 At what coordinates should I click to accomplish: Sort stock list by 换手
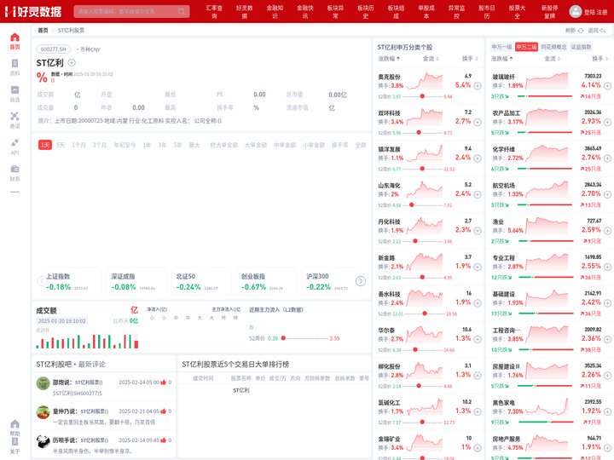click(470, 59)
